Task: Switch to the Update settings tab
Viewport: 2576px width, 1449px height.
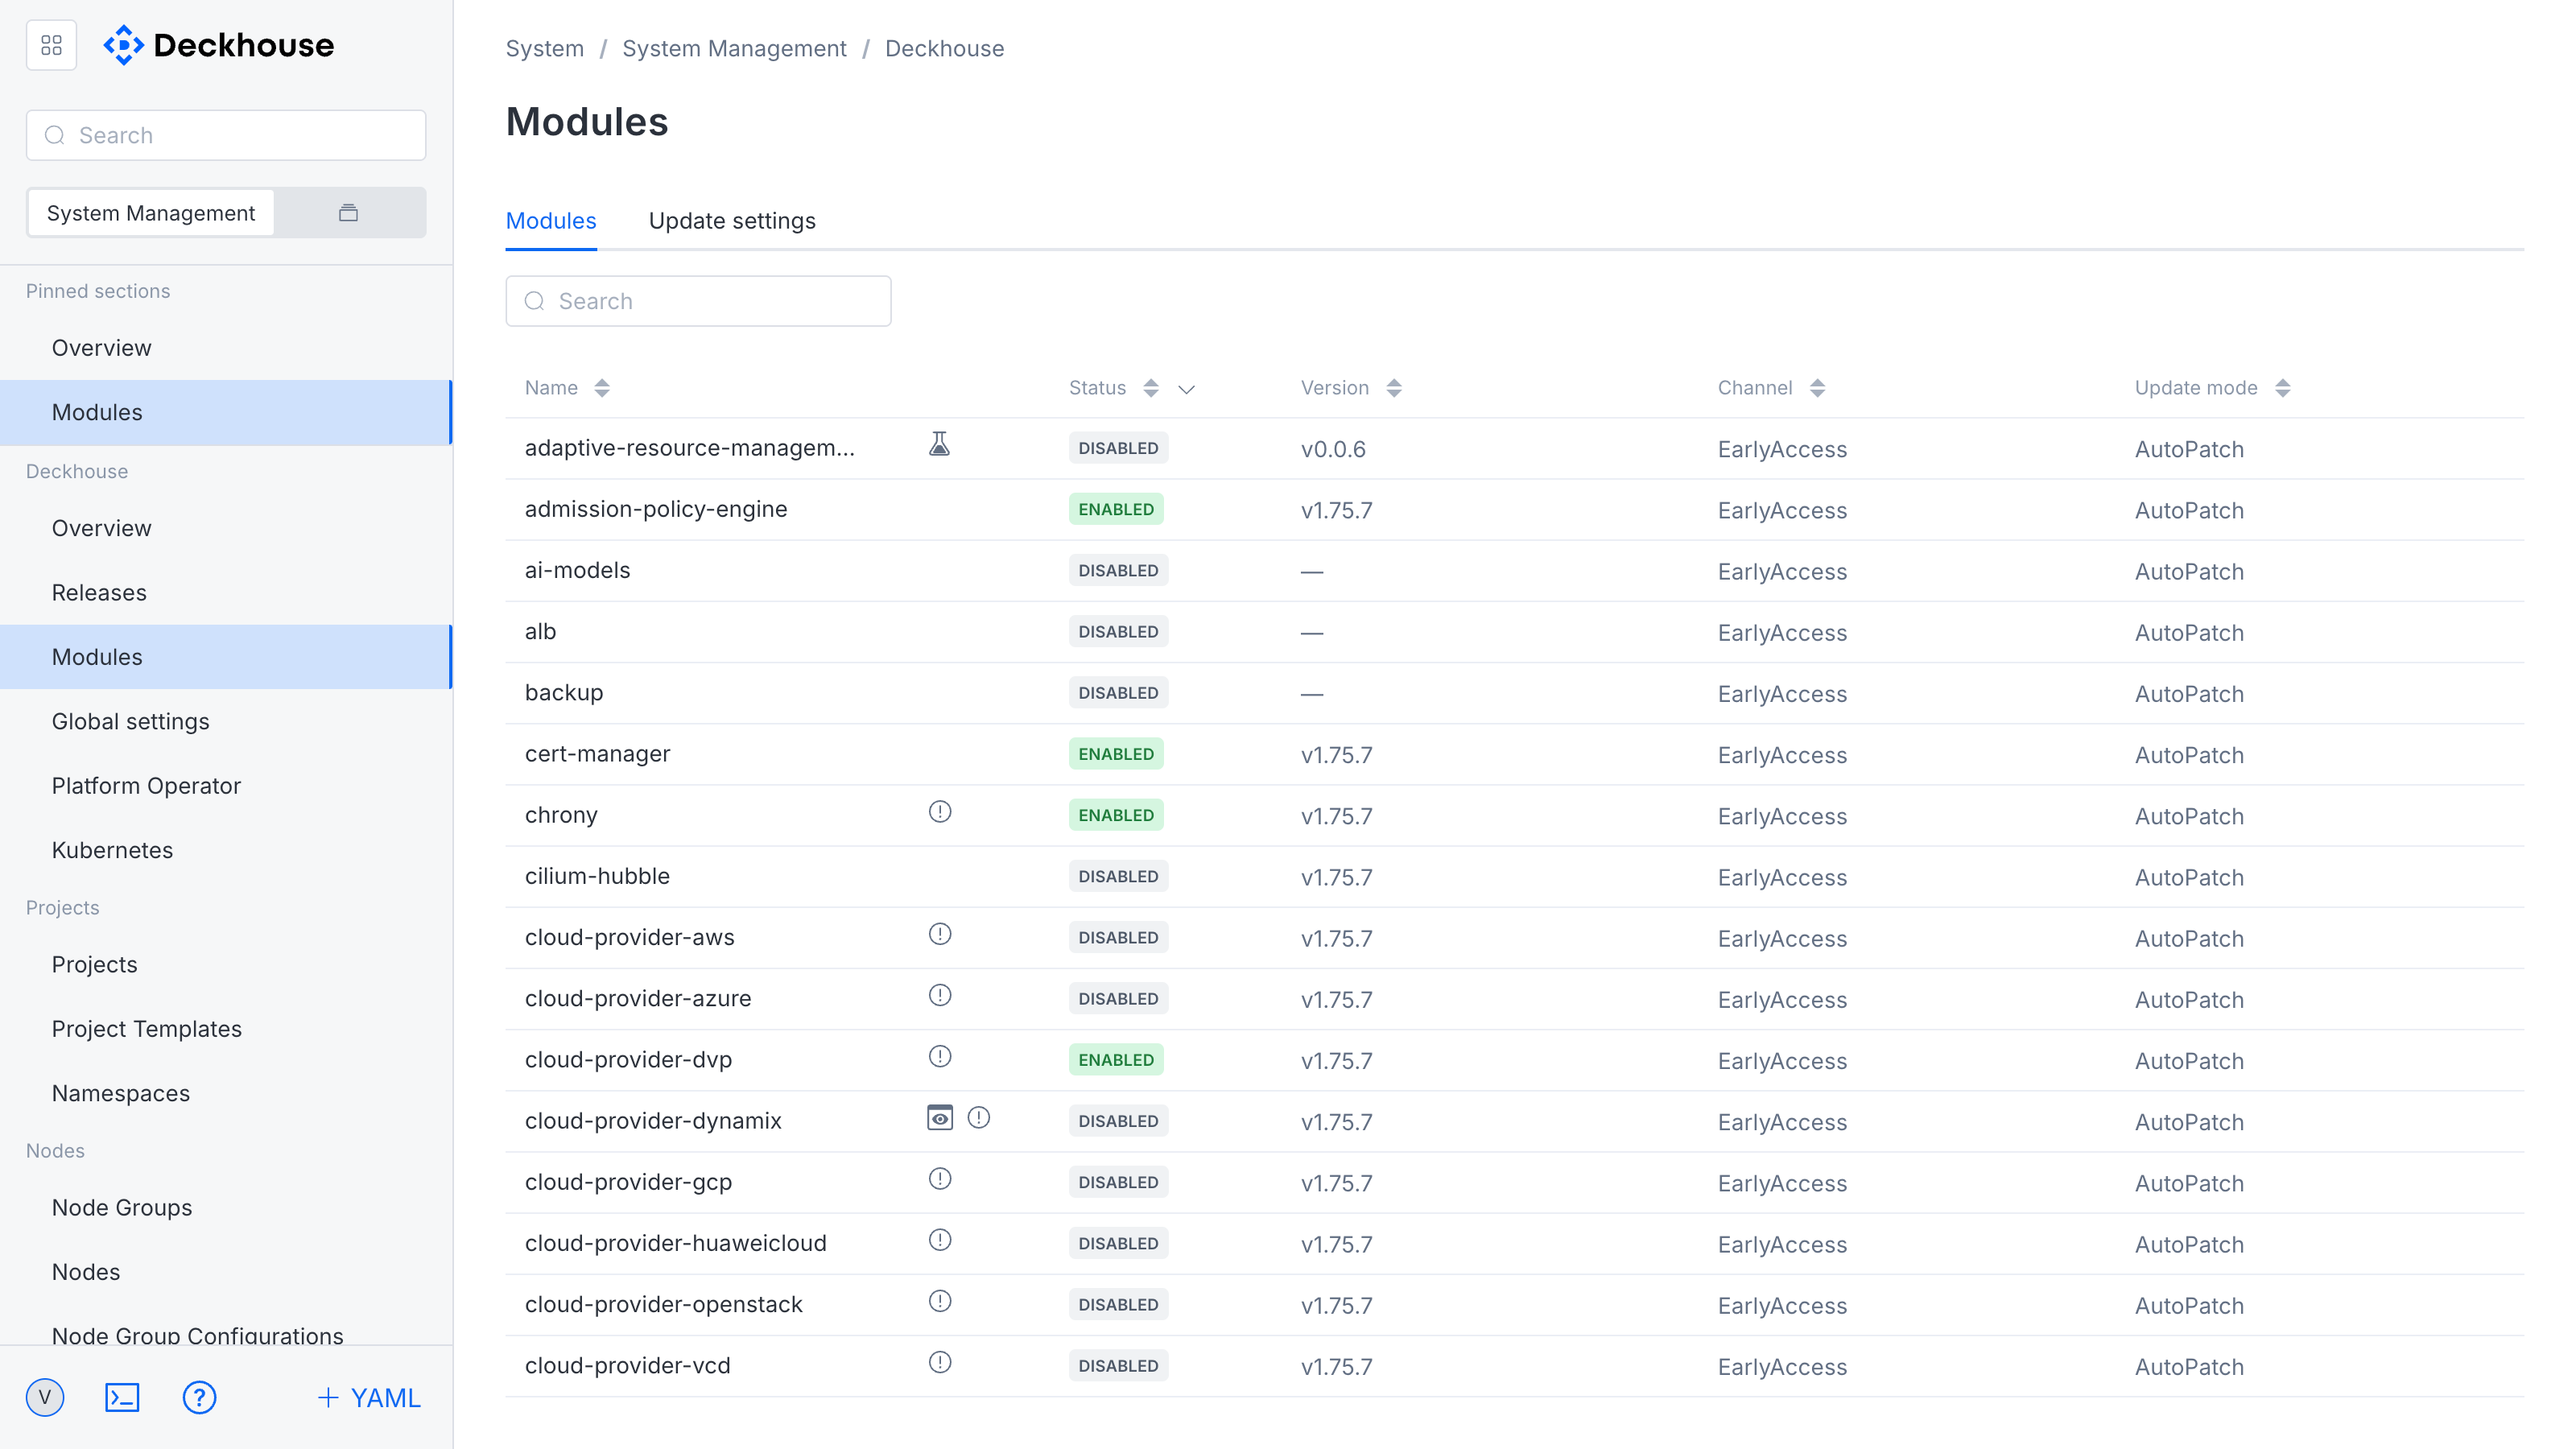Action: [732, 221]
